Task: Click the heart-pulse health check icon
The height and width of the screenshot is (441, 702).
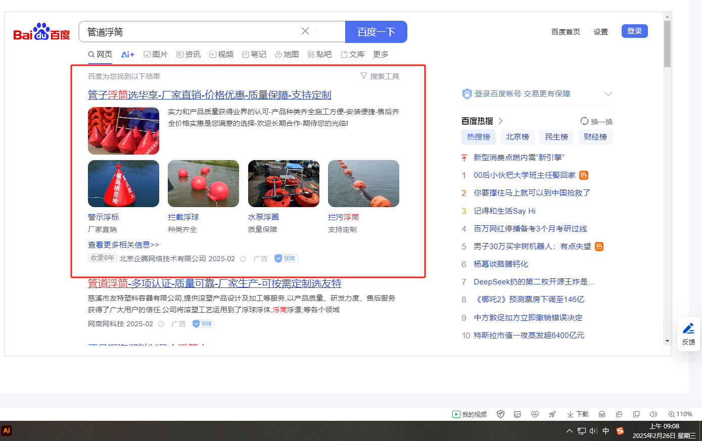Action: [535, 414]
